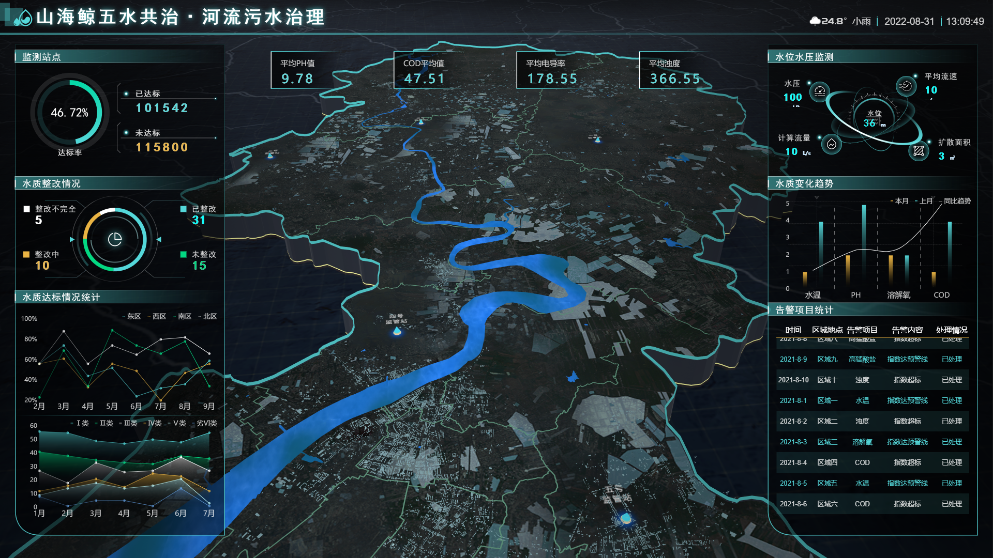Click the 水位水压监测 panel title
The image size is (993, 558).
[804, 57]
